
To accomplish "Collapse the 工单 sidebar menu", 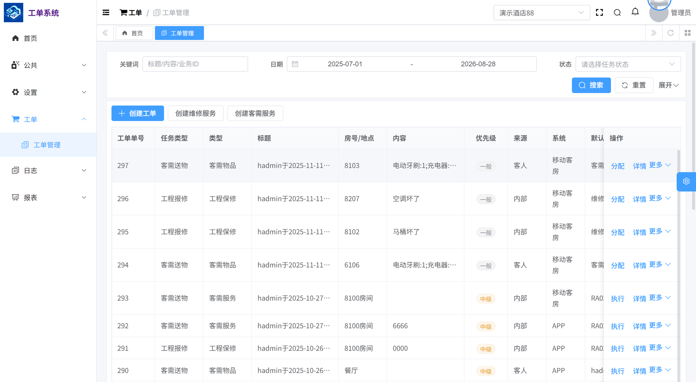I will [48, 119].
